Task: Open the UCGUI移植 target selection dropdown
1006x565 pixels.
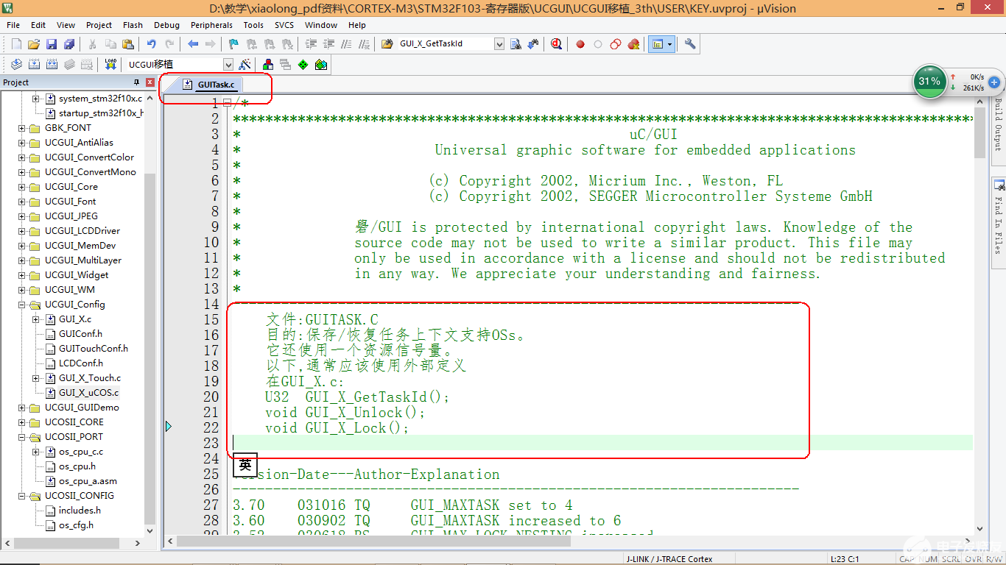Action: pos(228,65)
